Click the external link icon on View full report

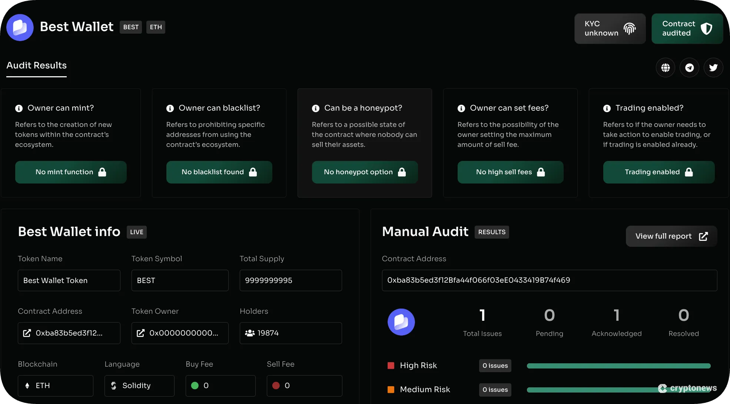703,236
